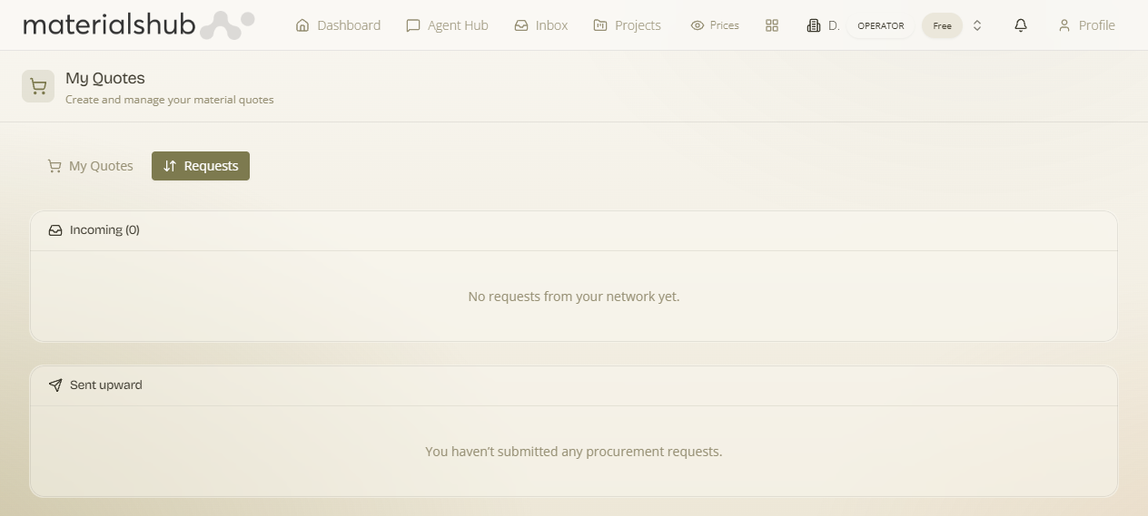Open the Dashboard page
Image resolution: width=1148 pixels, height=516 pixels.
(338, 25)
